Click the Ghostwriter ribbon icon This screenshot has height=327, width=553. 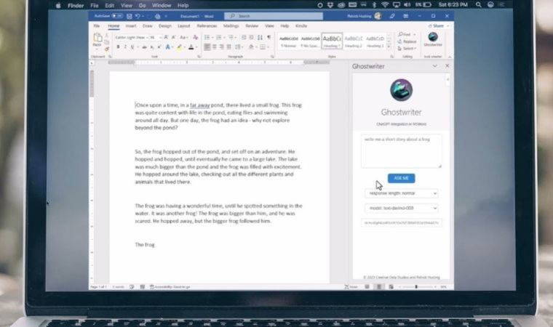tap(433, 39)
